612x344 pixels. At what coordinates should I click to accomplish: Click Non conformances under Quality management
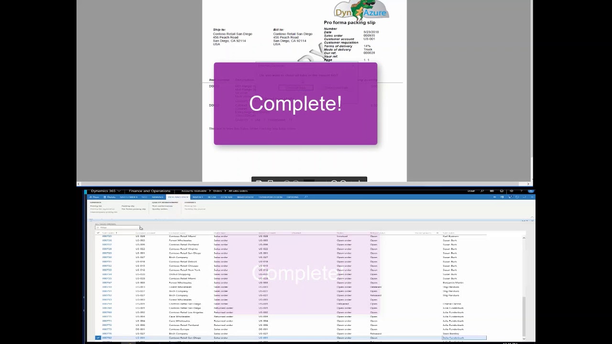coord(162,206)
